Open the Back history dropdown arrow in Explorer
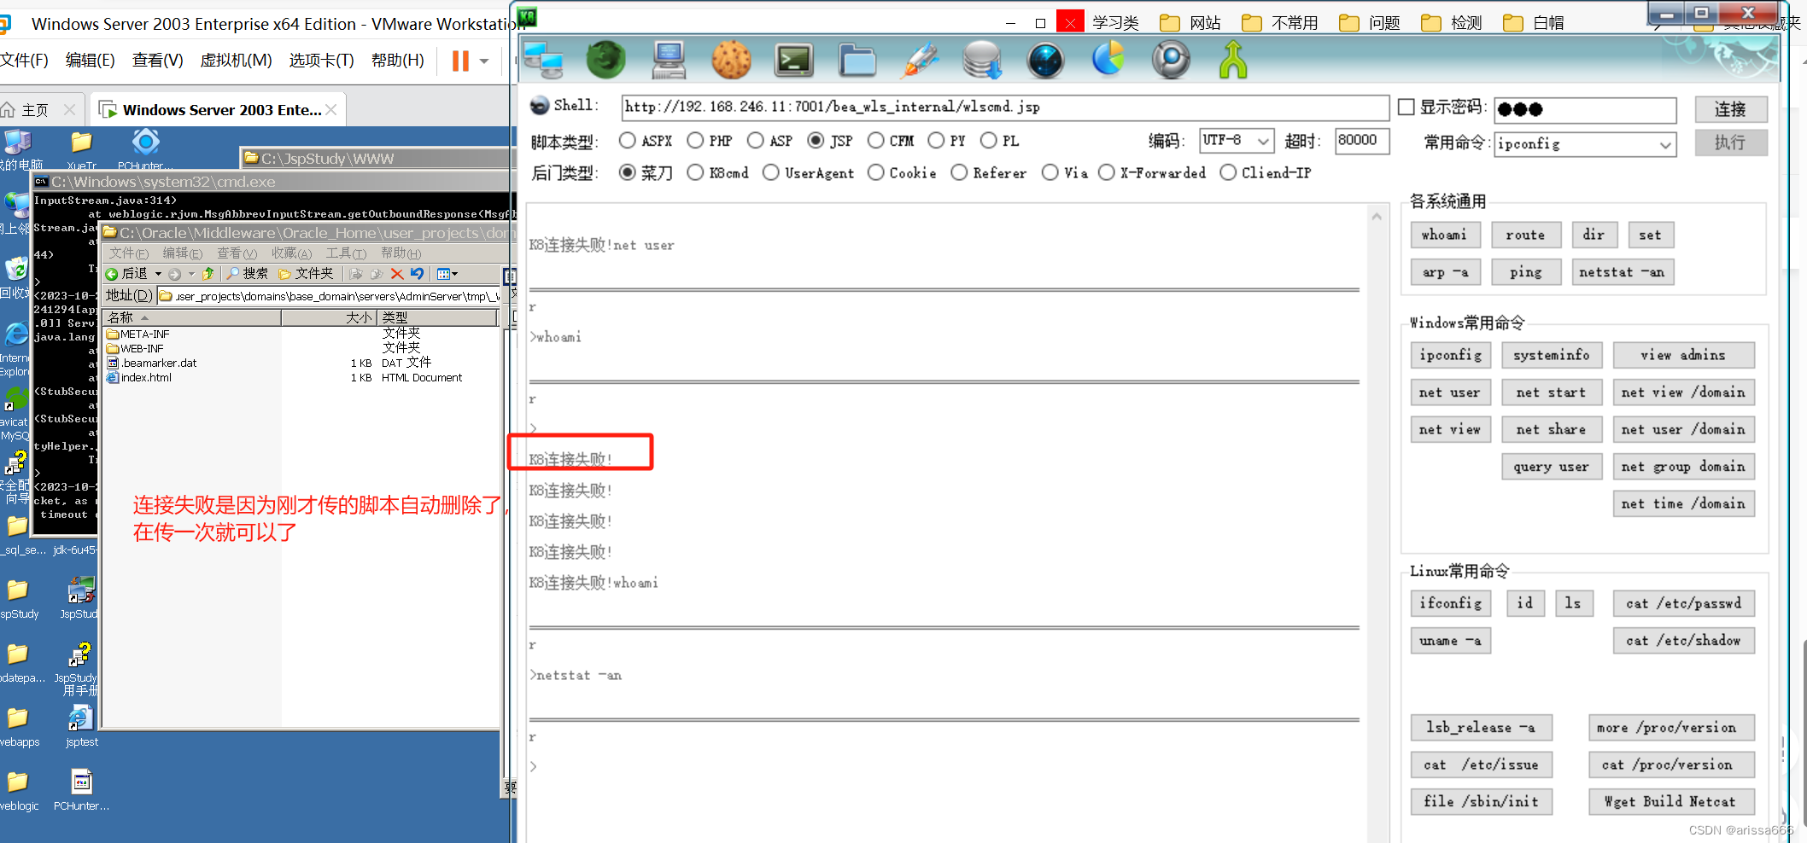Image resolution: width=1807 pixels, height=843 pixels. (x=158, y=274)
